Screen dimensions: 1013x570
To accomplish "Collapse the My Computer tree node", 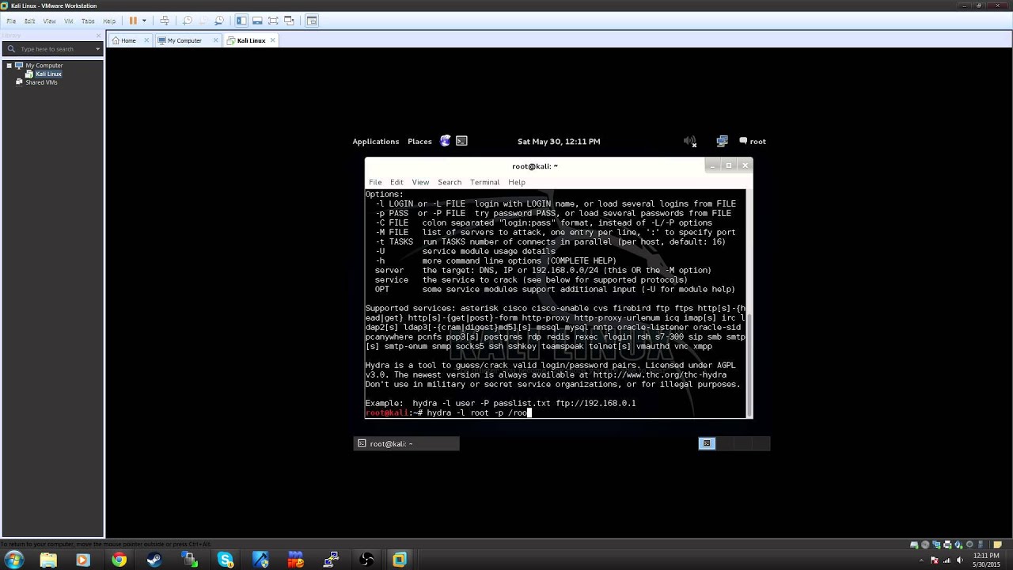I will tap(9, 66).
